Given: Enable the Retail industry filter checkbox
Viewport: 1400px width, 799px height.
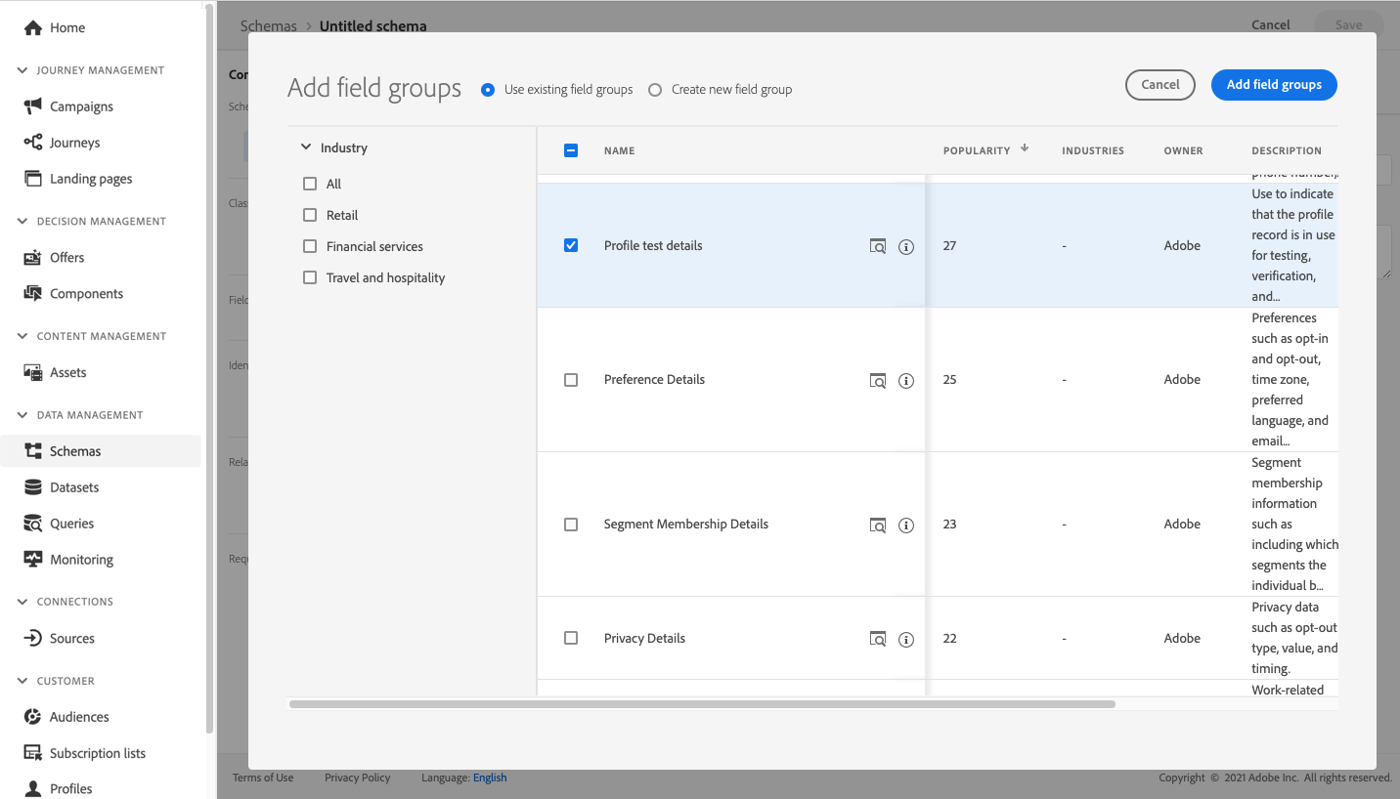Looking at the screenshot, I should tap(310, 215).
